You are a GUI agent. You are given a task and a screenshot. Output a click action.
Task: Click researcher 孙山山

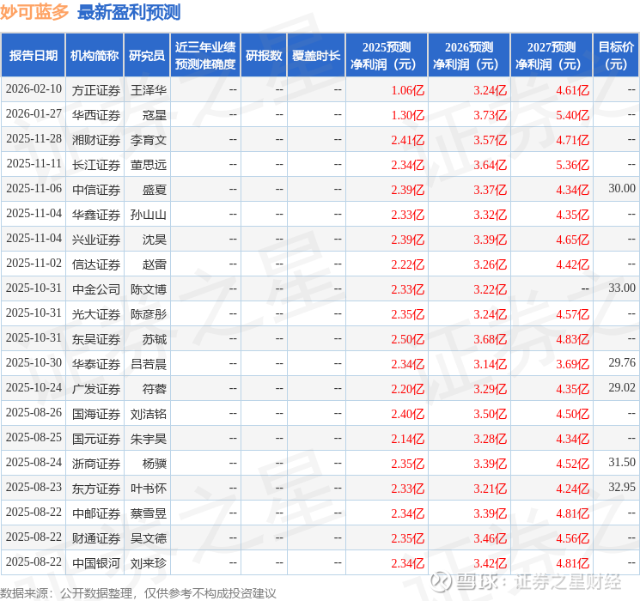(x=148, y=215)
